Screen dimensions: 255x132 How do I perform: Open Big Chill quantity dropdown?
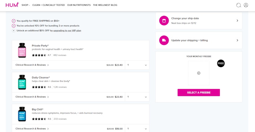(x=137, y=128)
